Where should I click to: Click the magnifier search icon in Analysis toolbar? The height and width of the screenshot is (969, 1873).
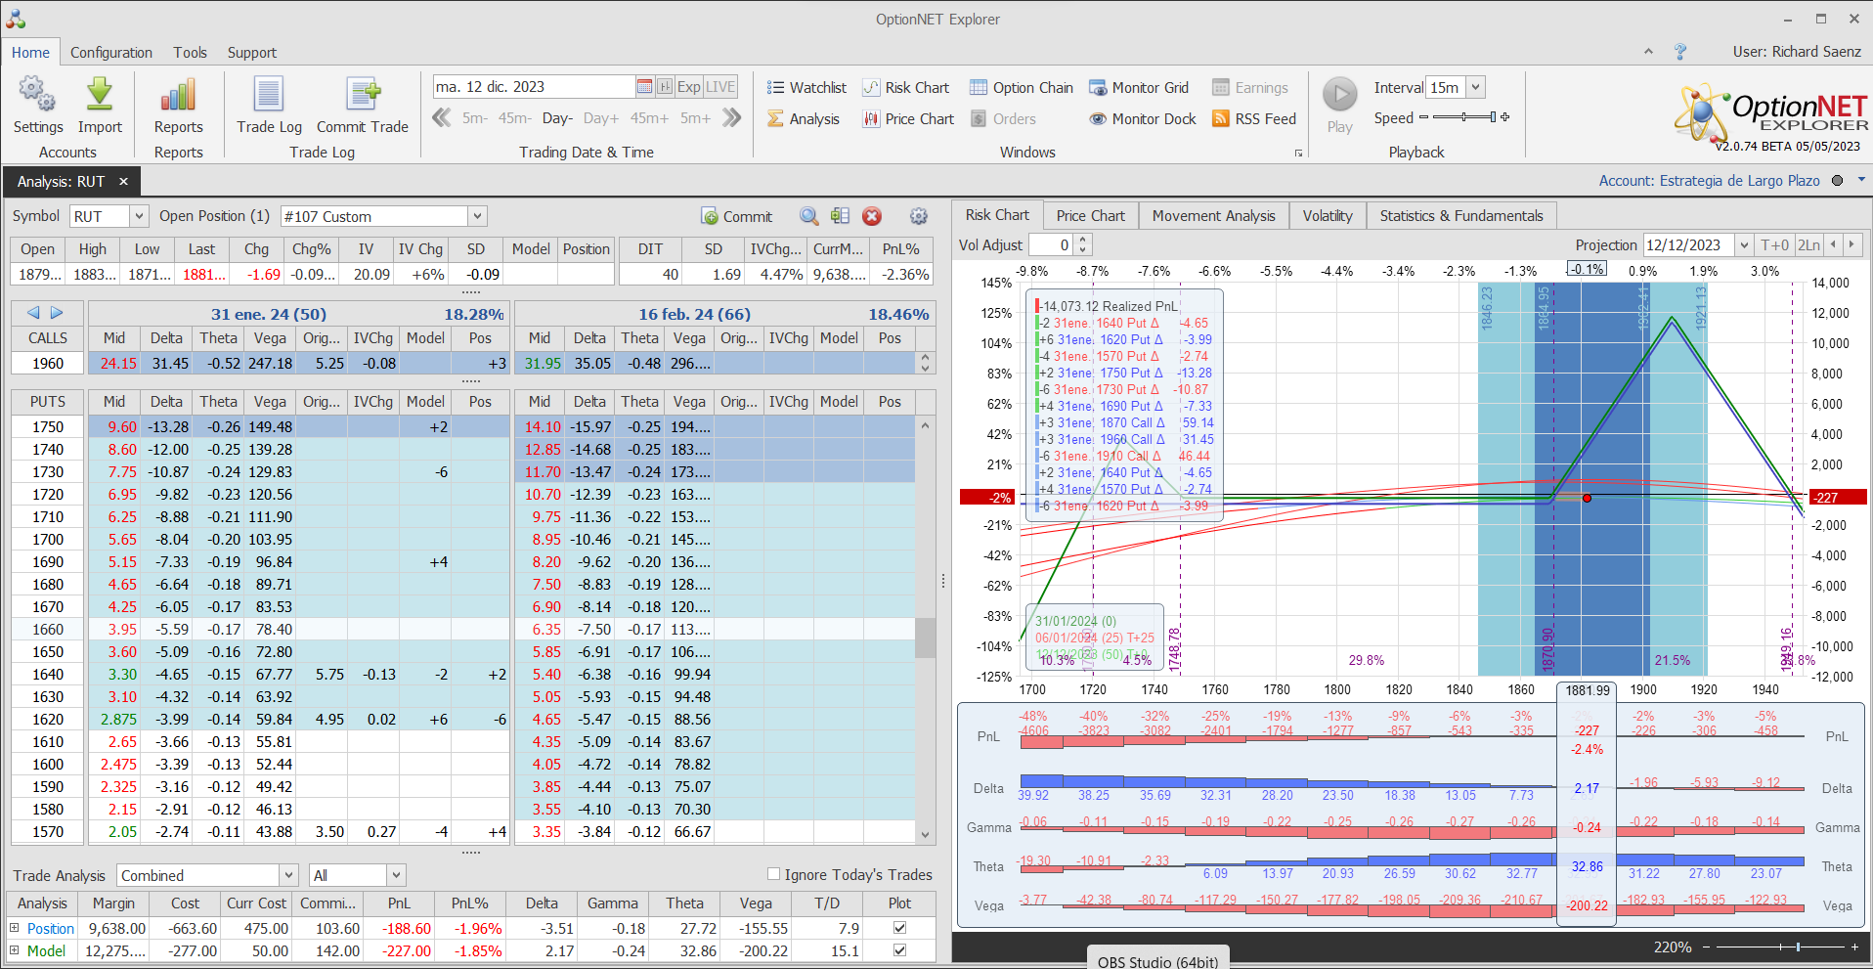pos(808,216)
